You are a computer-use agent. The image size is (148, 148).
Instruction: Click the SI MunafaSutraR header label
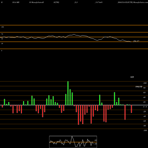pos(36,2)
